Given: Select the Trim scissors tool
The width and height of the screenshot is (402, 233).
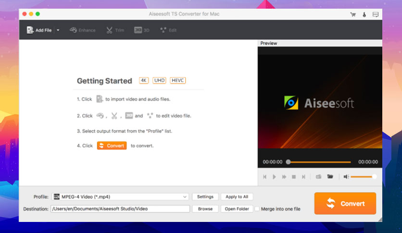Looking at the screenshot, I should [115, 30].
